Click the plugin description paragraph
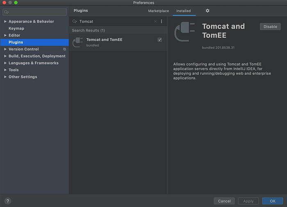 tap(222, 71)
